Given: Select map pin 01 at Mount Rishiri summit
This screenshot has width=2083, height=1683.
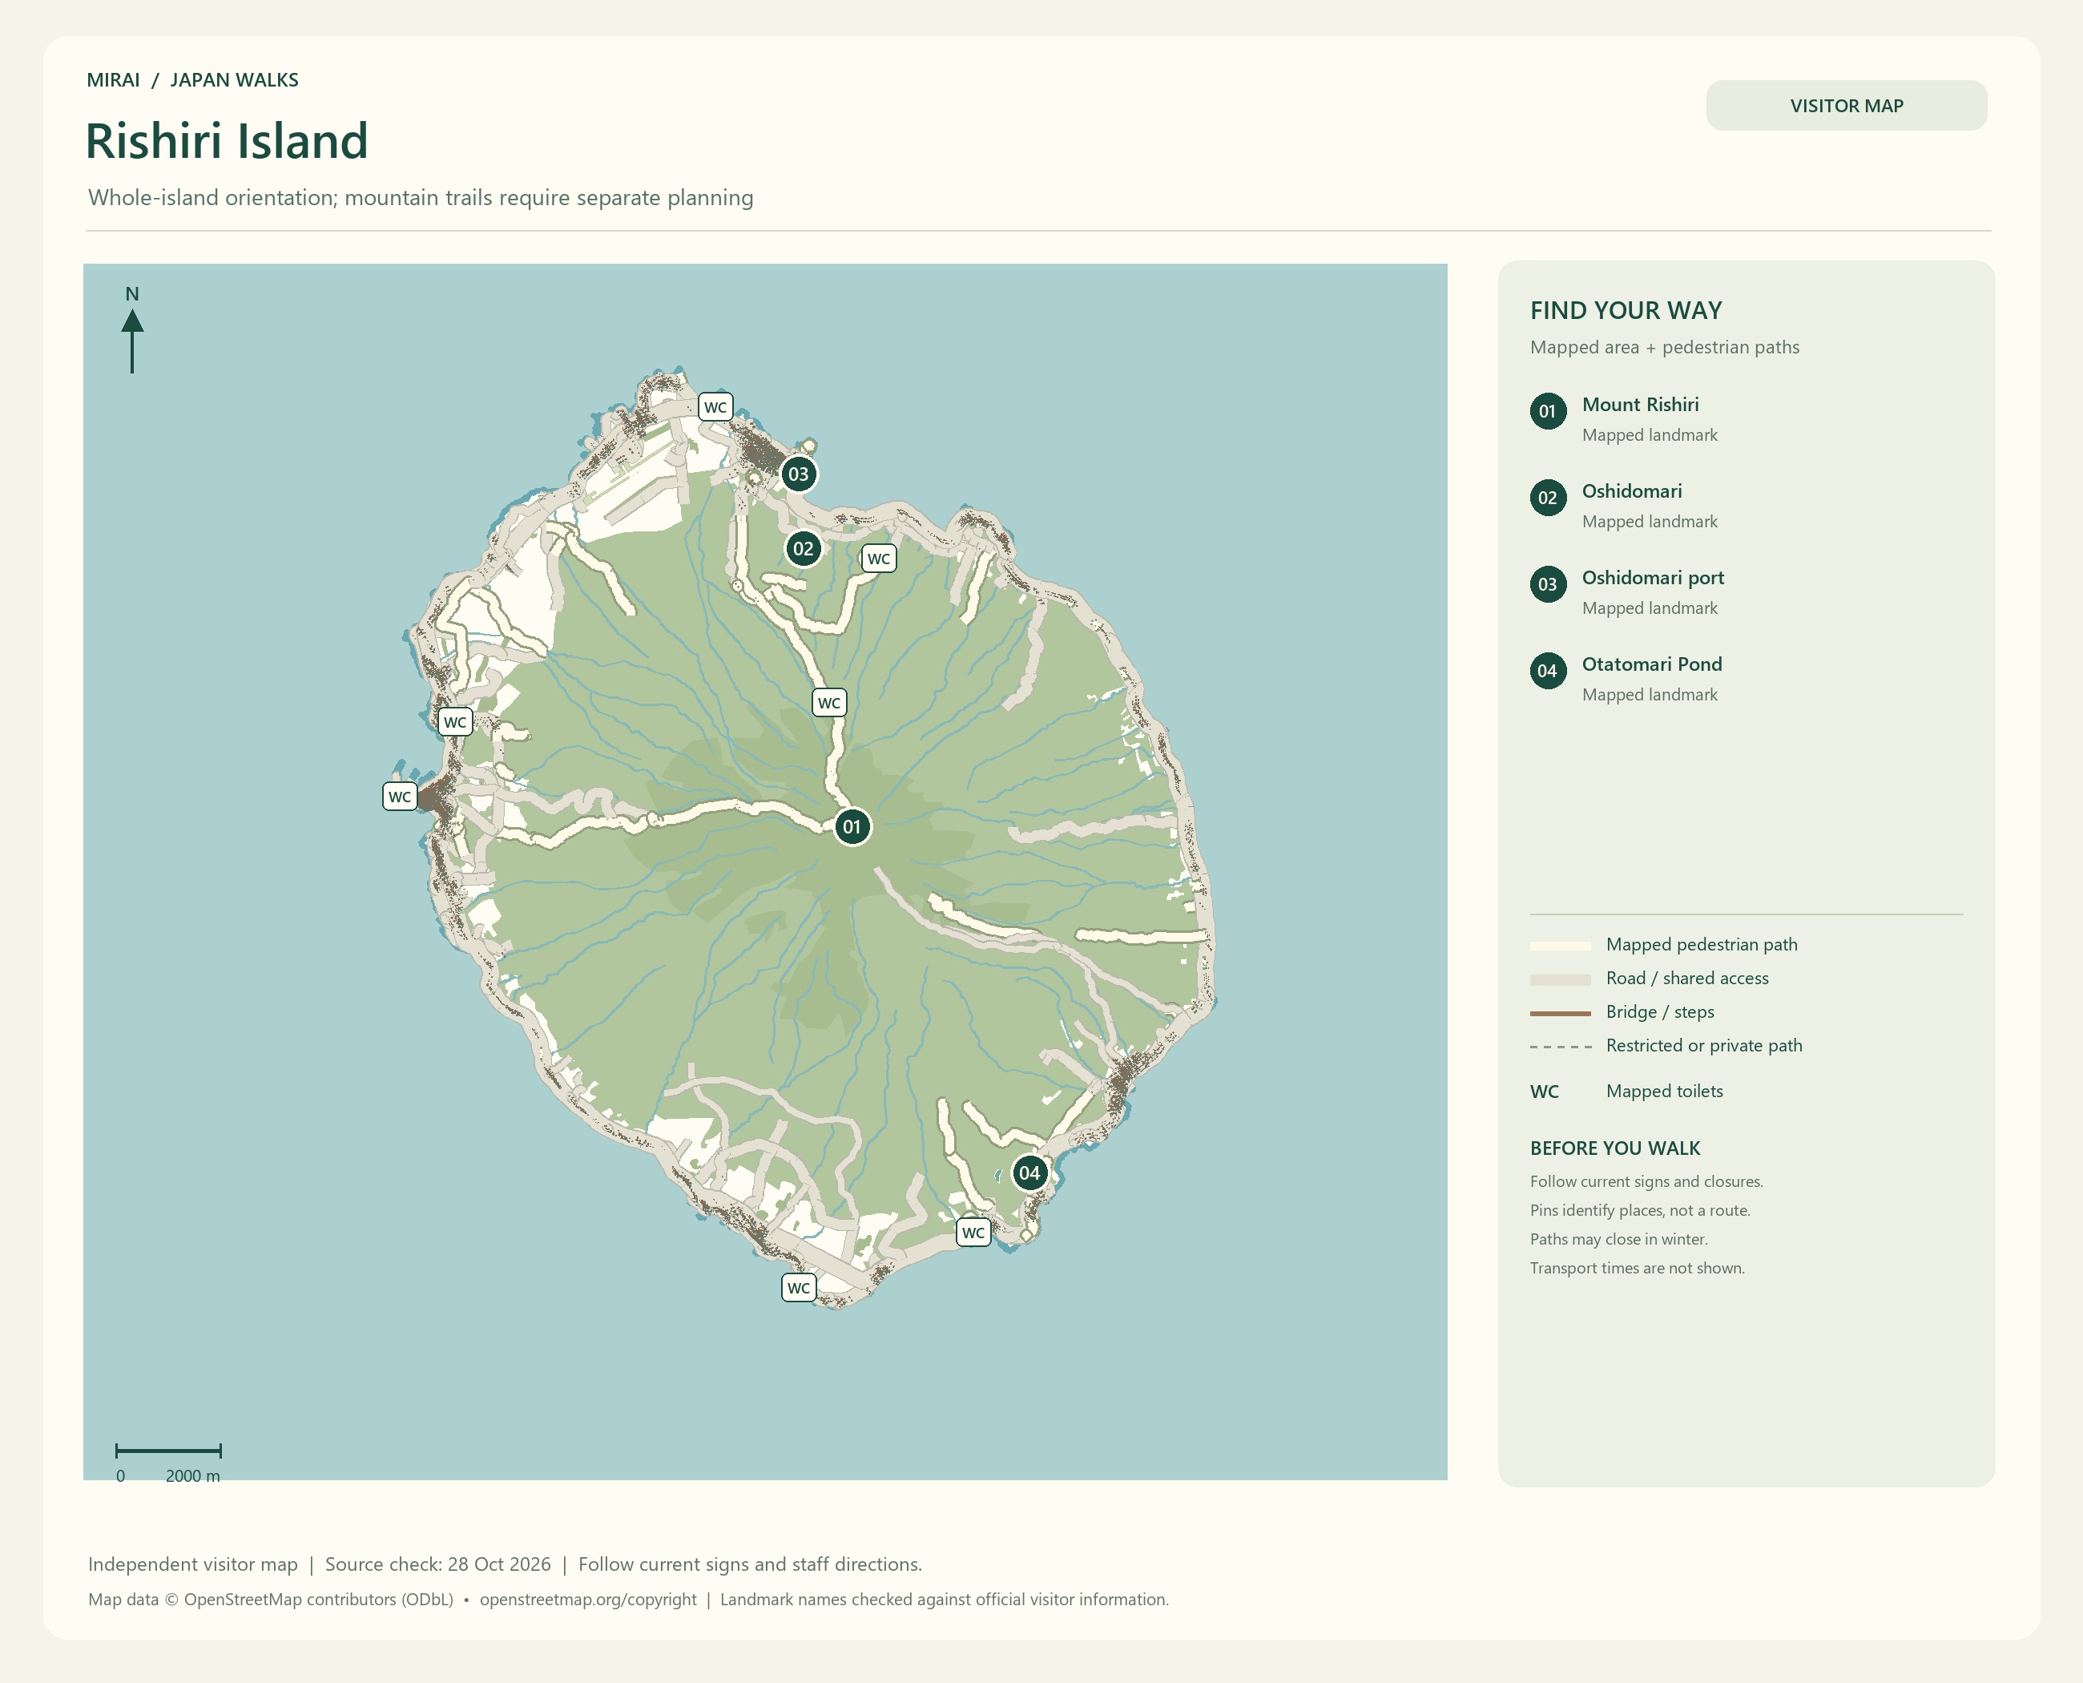Looking at the screenshot, I should (x=852, y=827).
